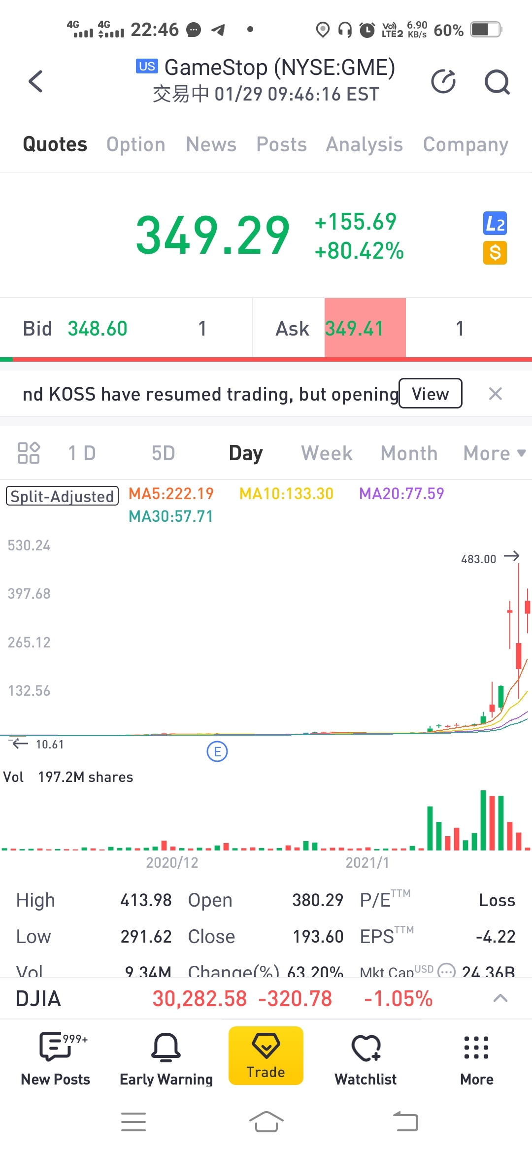This screenshot has height=1153, width=532.
Task: Tap the MA5:222.19 indicator label
Action: [171, 493]
